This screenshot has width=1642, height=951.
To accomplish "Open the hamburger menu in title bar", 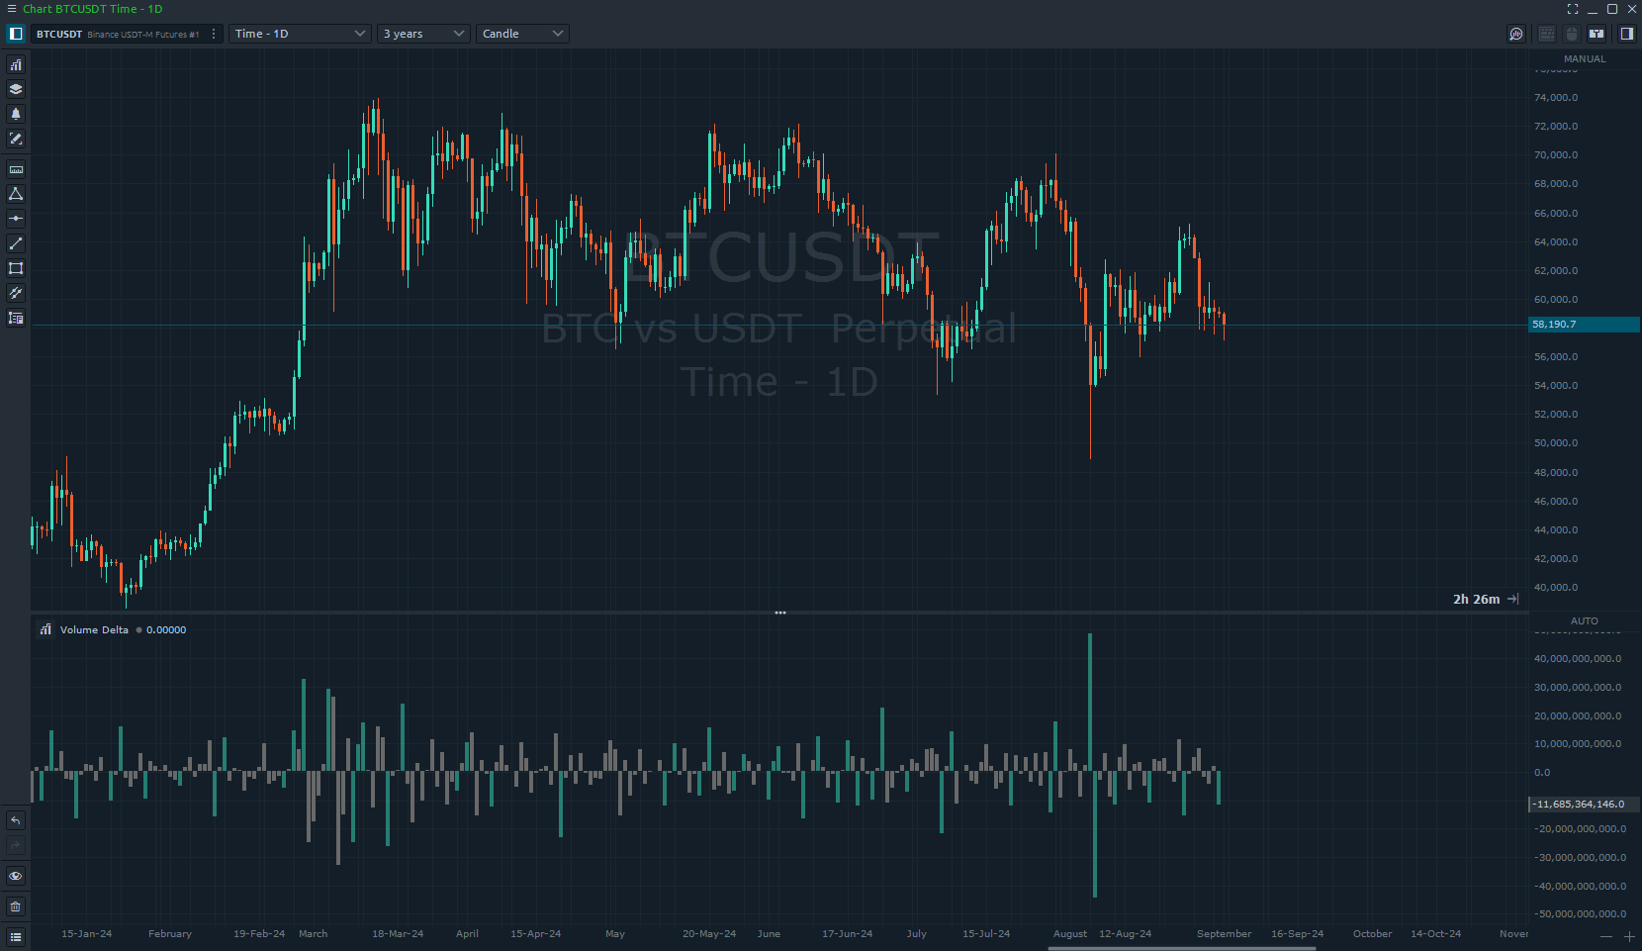I will (x=12, y=9).
